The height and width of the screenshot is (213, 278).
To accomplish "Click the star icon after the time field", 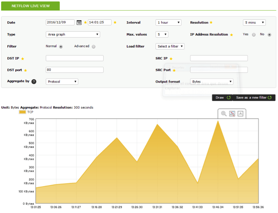I will pyautogui.click(x=115, y=22).
